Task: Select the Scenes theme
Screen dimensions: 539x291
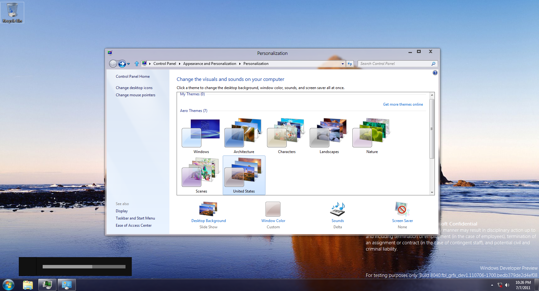Action: (201, 176)
